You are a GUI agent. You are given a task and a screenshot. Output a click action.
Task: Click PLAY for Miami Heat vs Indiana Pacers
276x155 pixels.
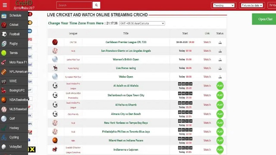pyautogui.click(x=220, y=141)
